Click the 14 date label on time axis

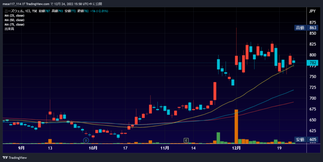coord(193,148)
